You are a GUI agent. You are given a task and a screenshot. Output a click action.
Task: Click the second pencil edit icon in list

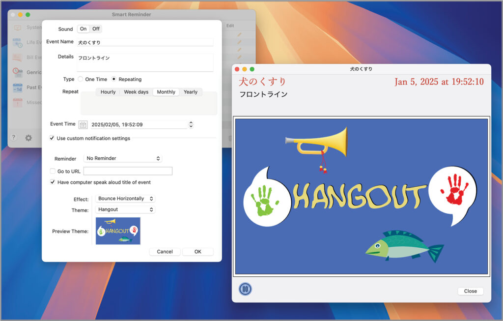pos(239,42)
